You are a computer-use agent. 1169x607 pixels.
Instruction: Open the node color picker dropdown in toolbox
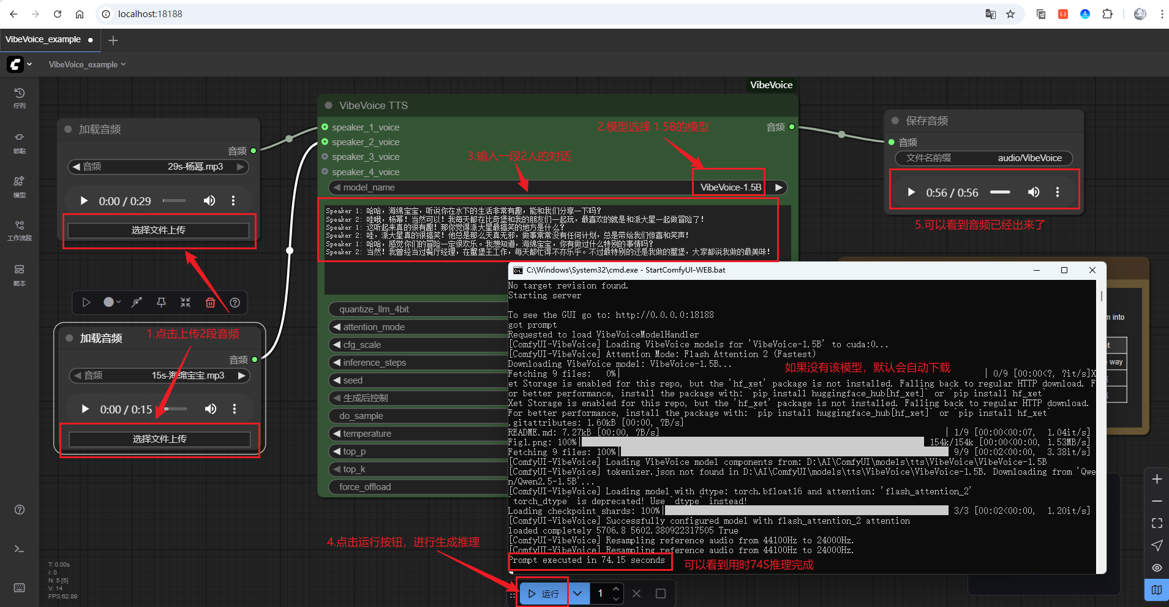112,302
